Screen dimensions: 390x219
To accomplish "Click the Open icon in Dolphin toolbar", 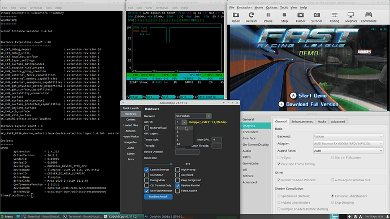I will coord(236,15).
